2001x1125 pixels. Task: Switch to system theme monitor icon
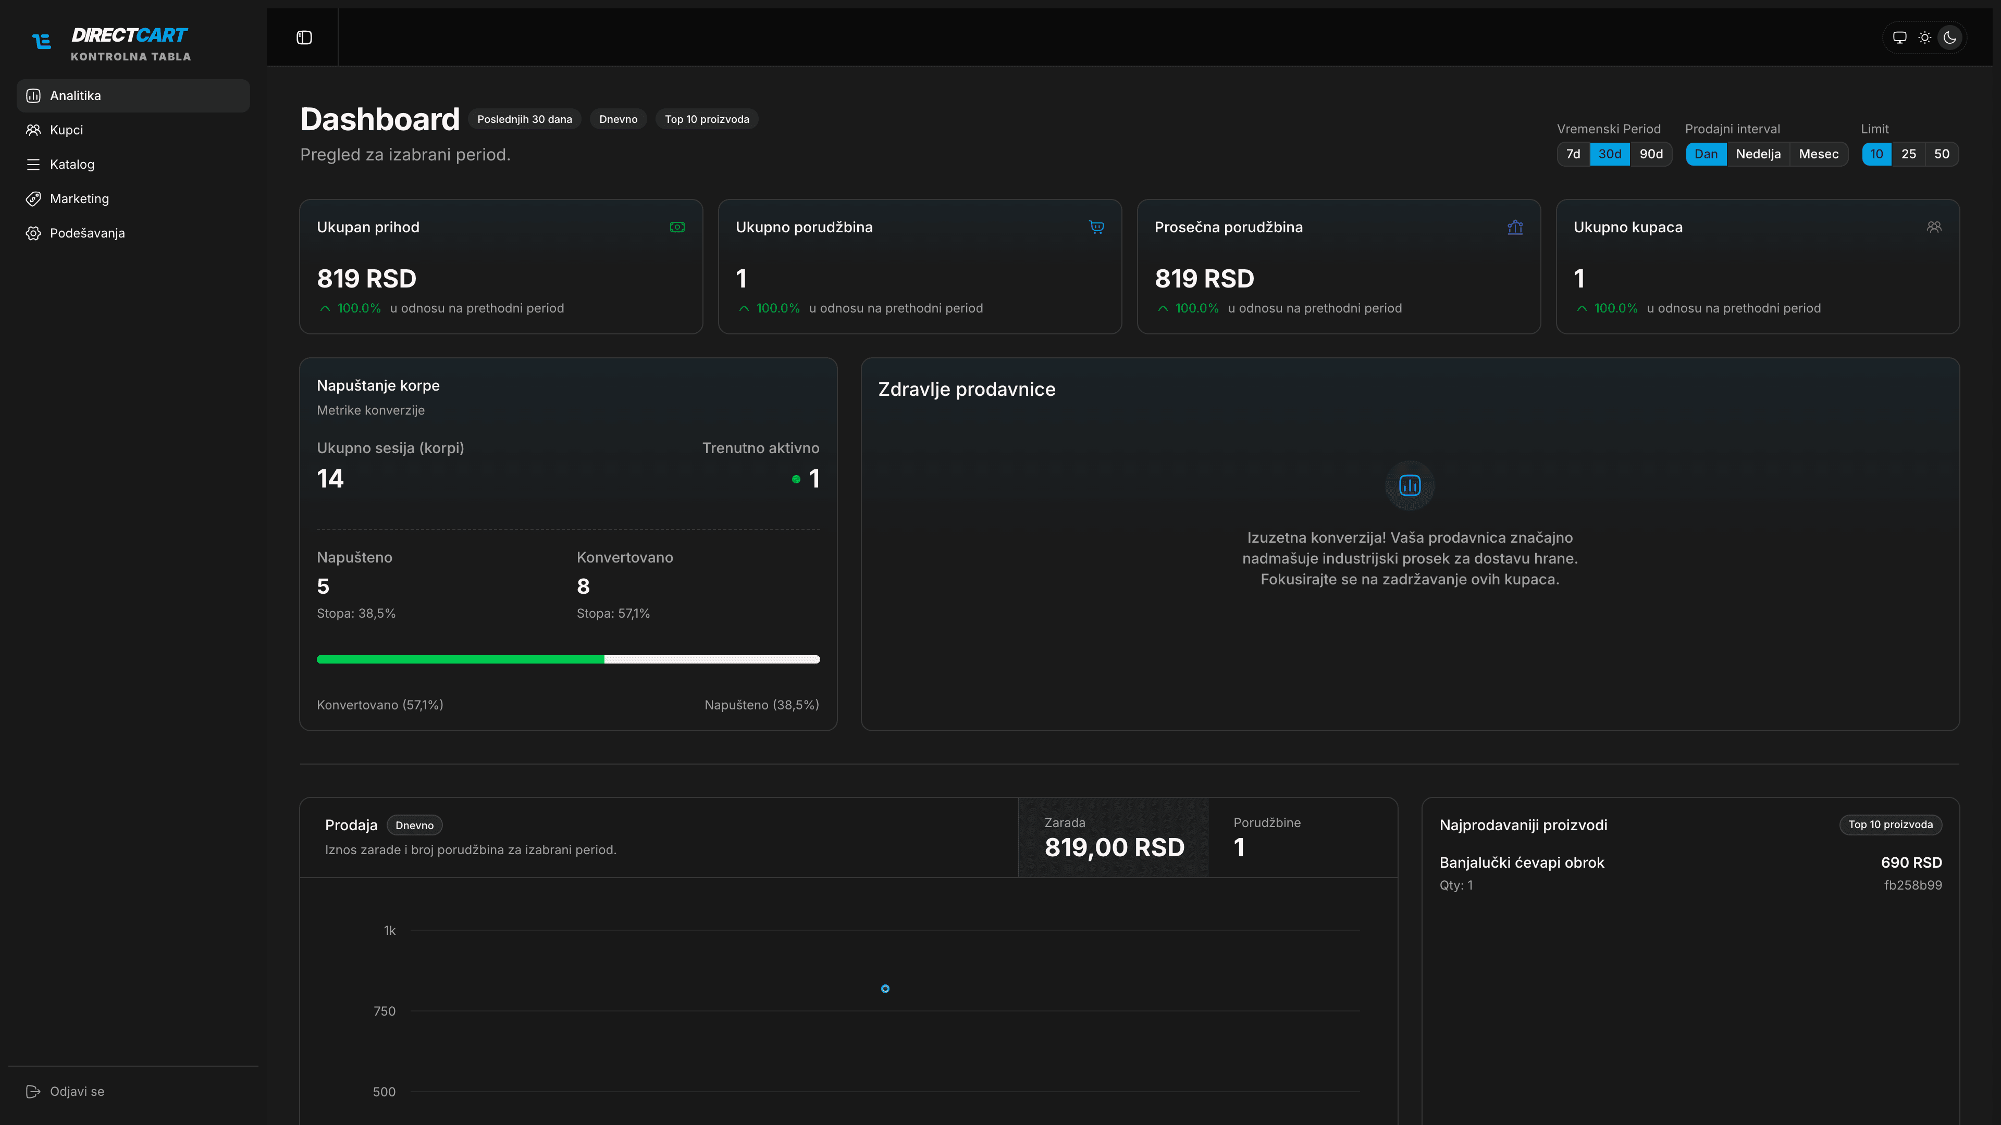point(1899,37)
